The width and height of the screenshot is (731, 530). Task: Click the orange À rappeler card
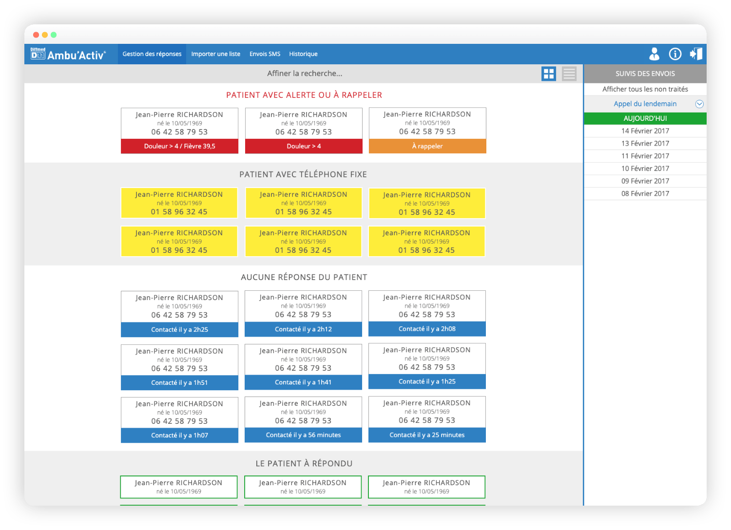pyautogui.click(x=427, y=131)
